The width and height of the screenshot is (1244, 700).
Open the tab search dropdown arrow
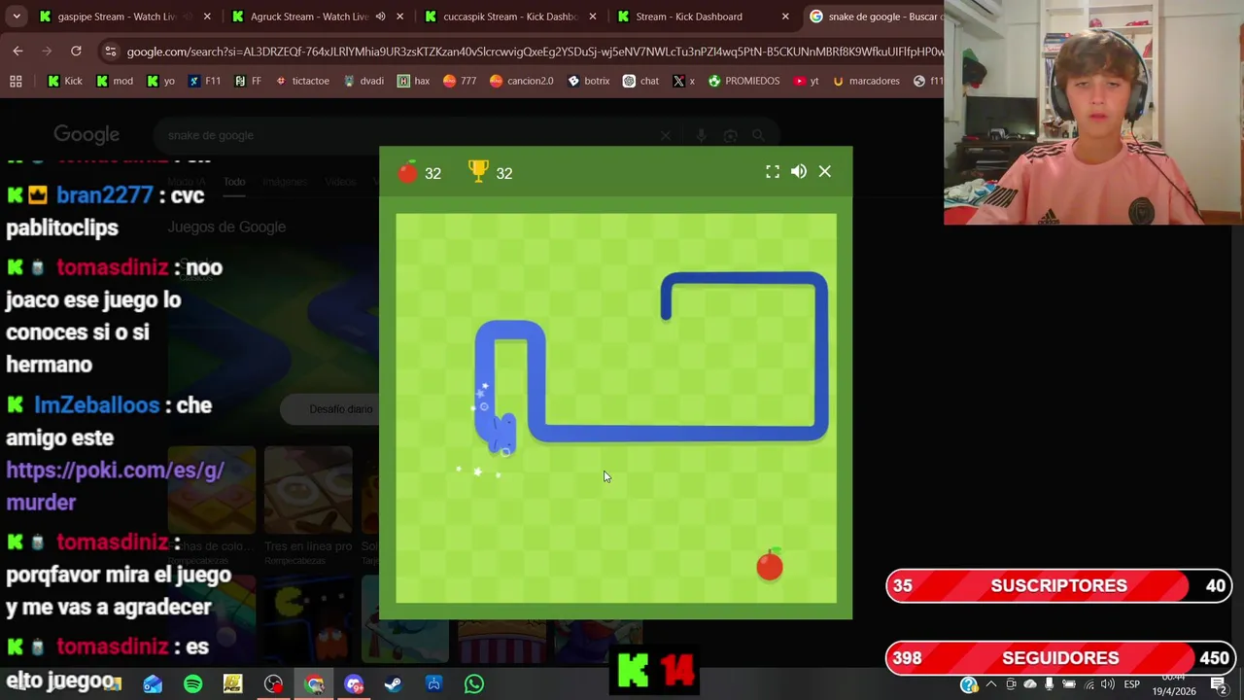(x=17, y=17)
